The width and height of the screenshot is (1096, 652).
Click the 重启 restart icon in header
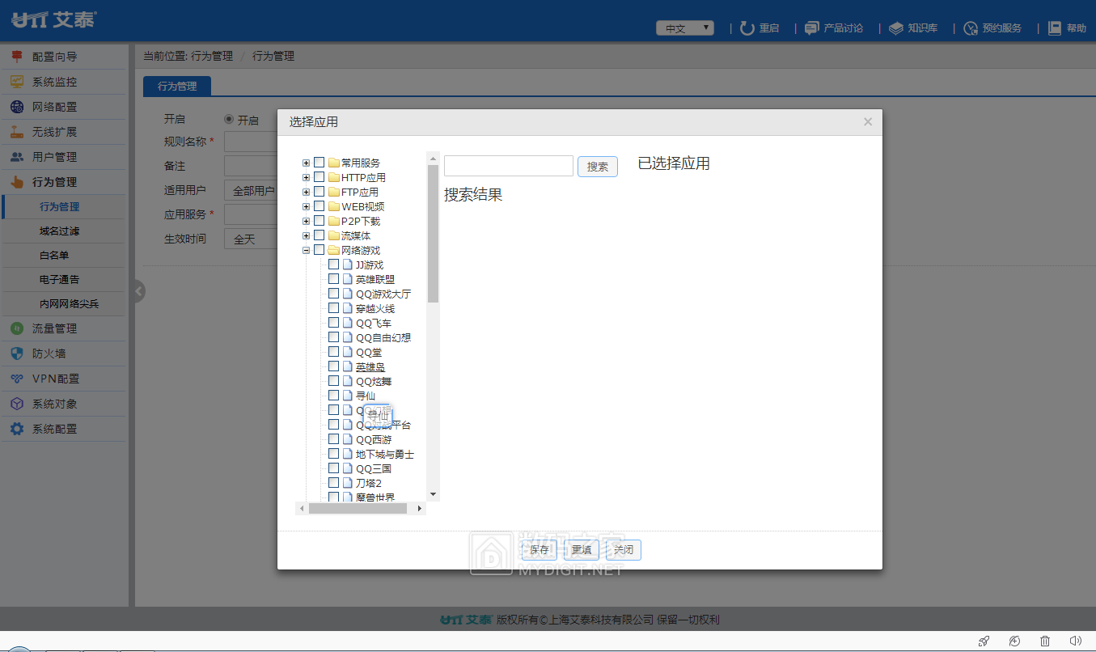click(x=747, y=28)
